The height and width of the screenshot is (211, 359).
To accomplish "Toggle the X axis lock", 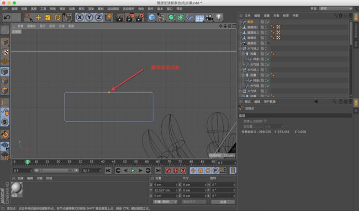I will coord(80,17).
